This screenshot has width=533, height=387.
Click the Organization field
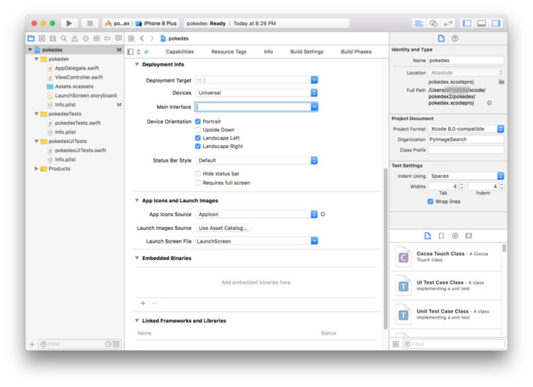point(466,139)
